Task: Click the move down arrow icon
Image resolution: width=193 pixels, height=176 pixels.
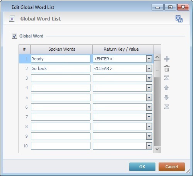Action: (166, 97)
